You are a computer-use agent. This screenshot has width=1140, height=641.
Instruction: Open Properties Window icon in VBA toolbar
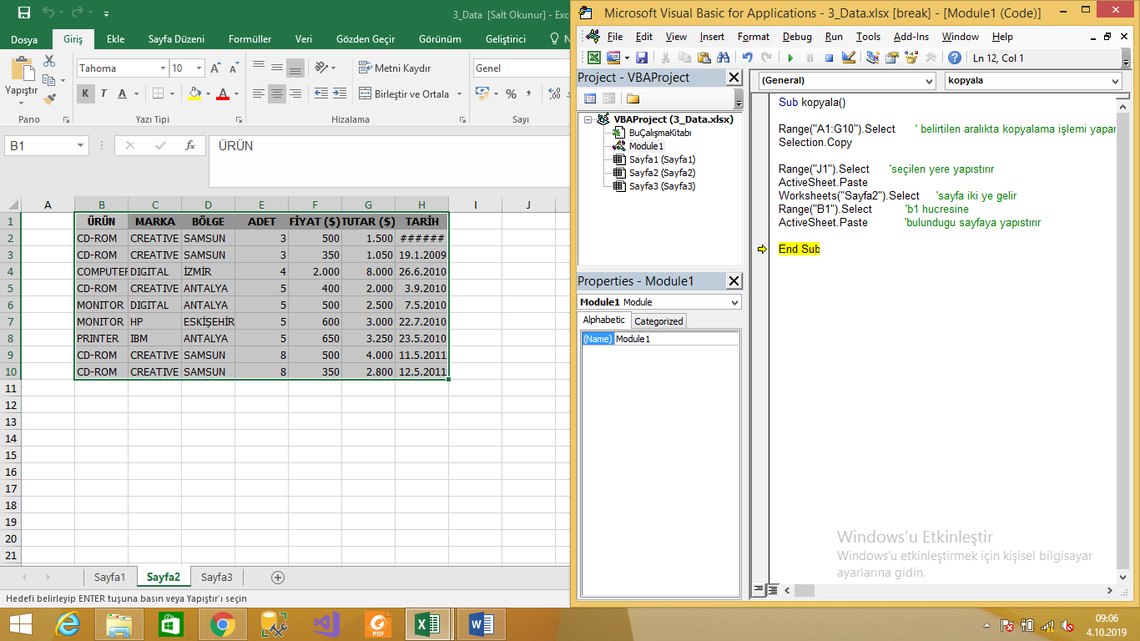(892, 58)
